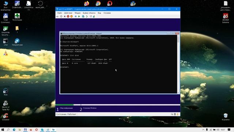Screen dimensions: 234x132
Task: Open the Вид menu
Action: click(99, 13)
